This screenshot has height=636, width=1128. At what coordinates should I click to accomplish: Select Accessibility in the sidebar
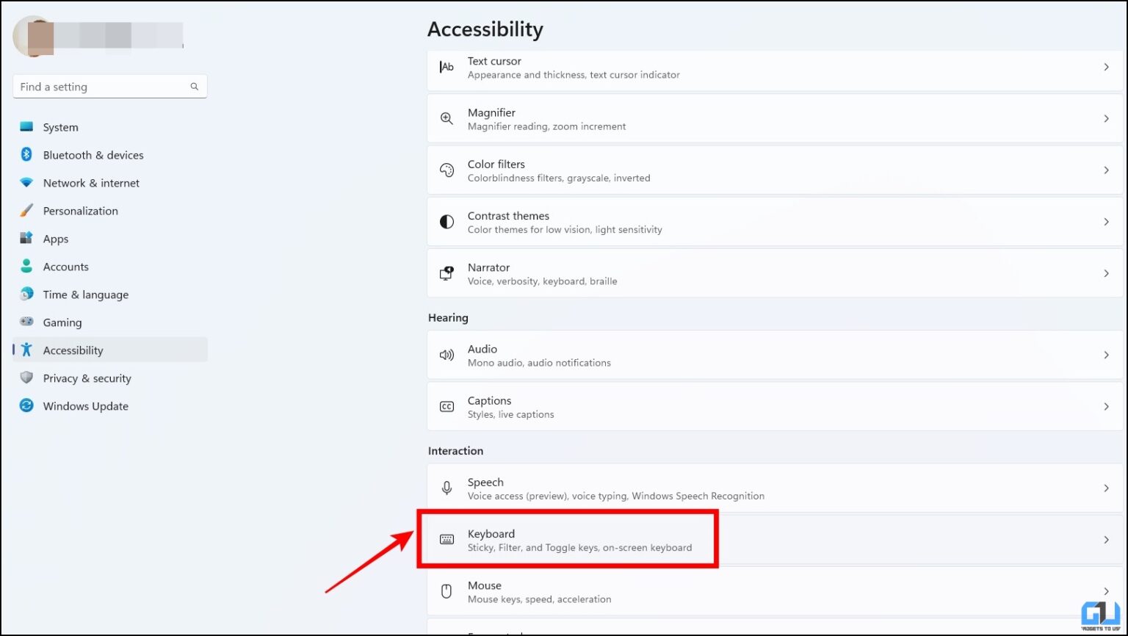pos(73,350)
